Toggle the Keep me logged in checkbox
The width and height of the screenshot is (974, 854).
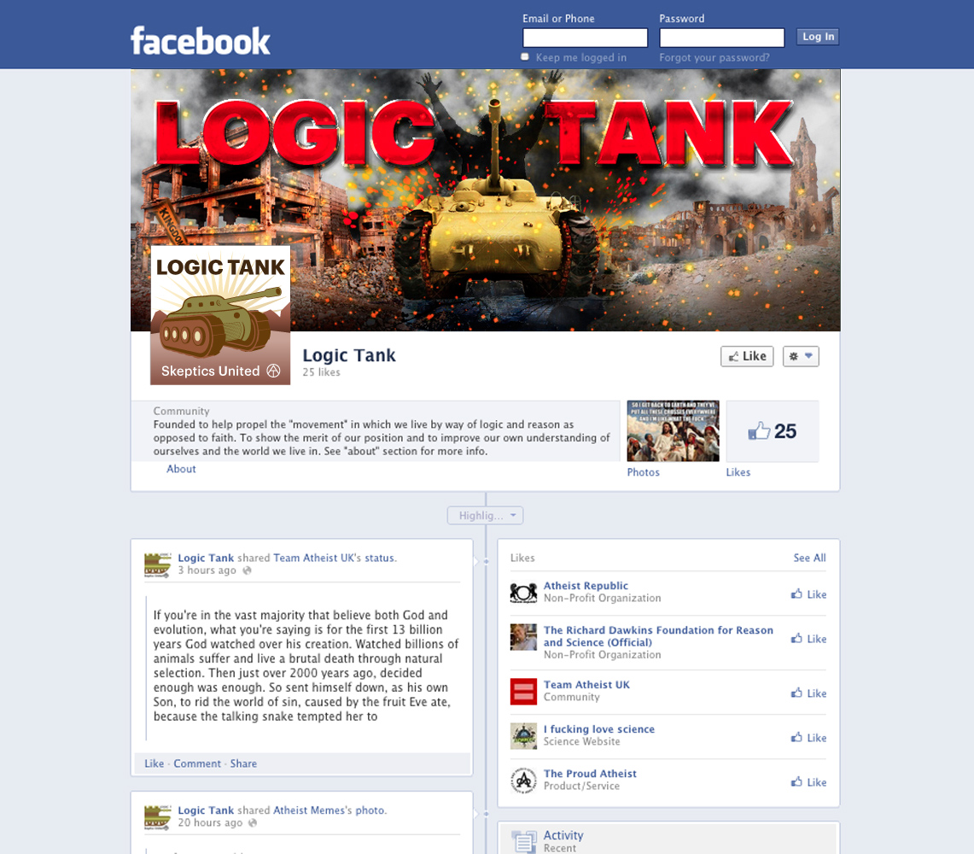click(x=525, y=57)
